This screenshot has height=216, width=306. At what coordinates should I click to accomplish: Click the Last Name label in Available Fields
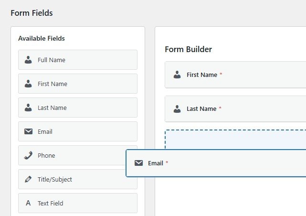(x=52, y=108)
